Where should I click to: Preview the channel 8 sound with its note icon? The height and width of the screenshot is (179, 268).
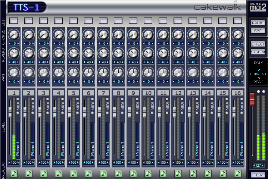click(x=118, y=173)
